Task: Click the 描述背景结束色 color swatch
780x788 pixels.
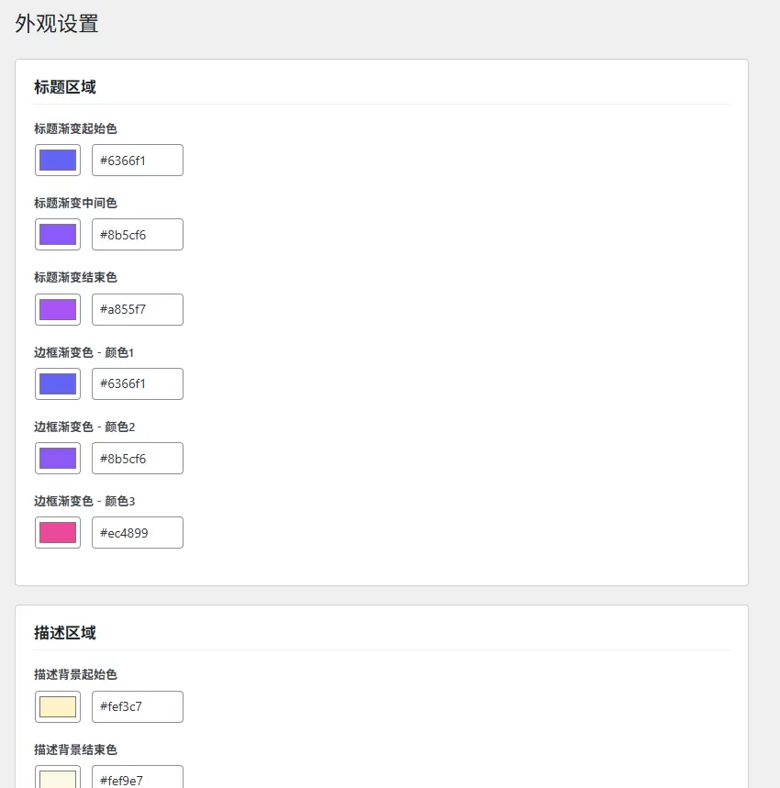Action: pyautogui.click(x=58, y=778)
